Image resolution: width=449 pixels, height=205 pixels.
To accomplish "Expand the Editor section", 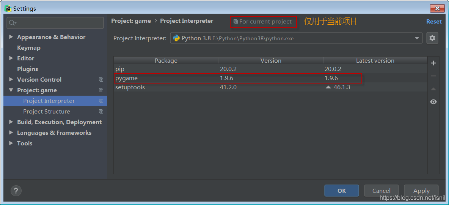I will tap(11, 58).
